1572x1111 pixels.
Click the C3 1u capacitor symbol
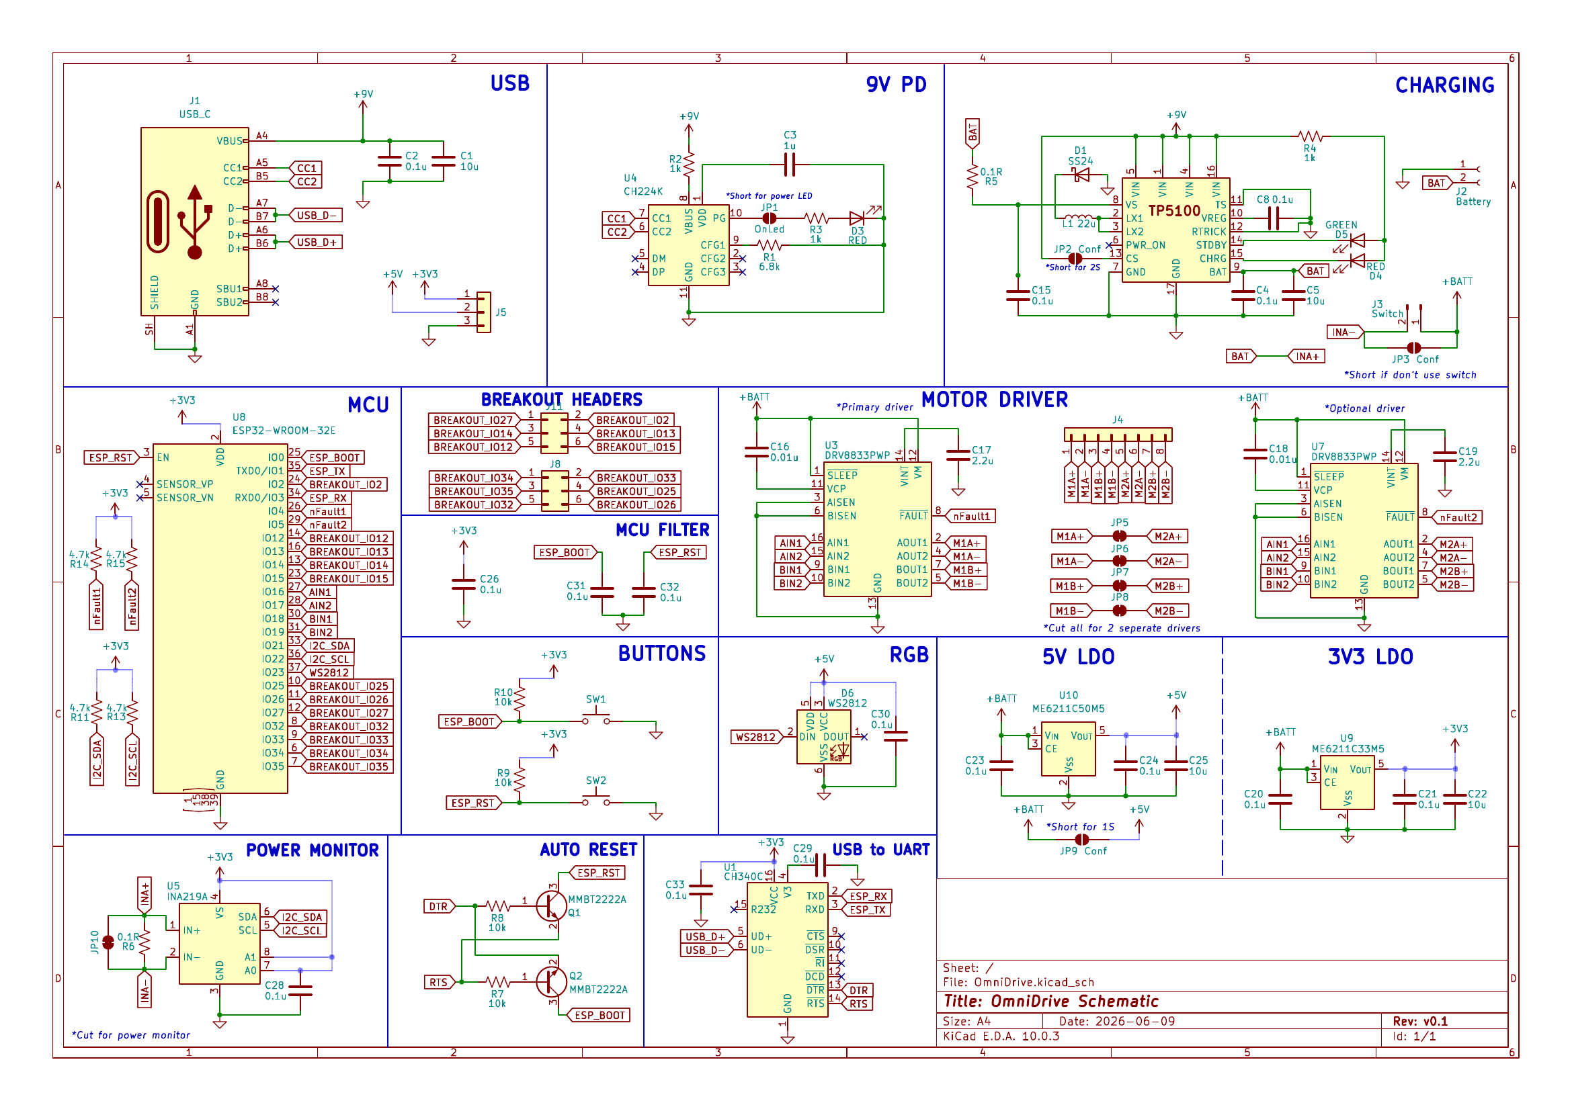(x=790, y=164)
